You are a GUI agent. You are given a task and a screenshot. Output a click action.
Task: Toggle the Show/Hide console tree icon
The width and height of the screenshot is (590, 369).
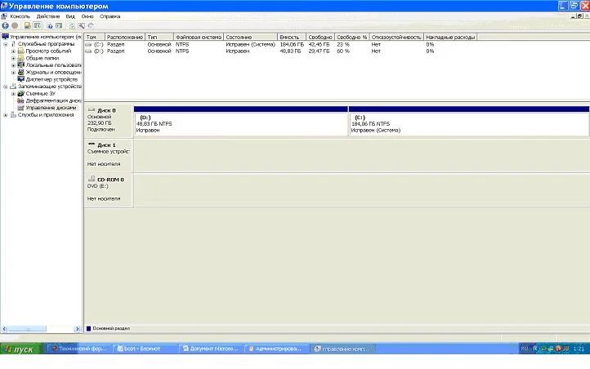[37, 25]
